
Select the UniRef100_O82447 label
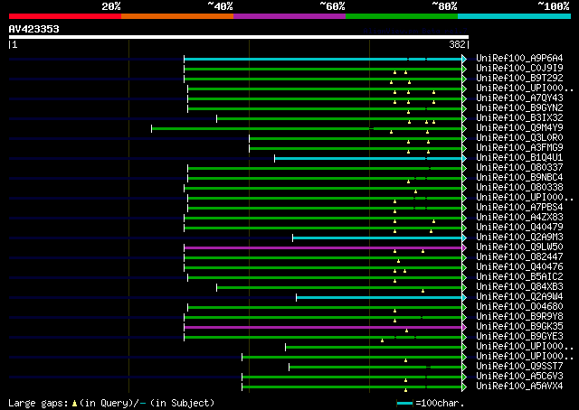519,257
